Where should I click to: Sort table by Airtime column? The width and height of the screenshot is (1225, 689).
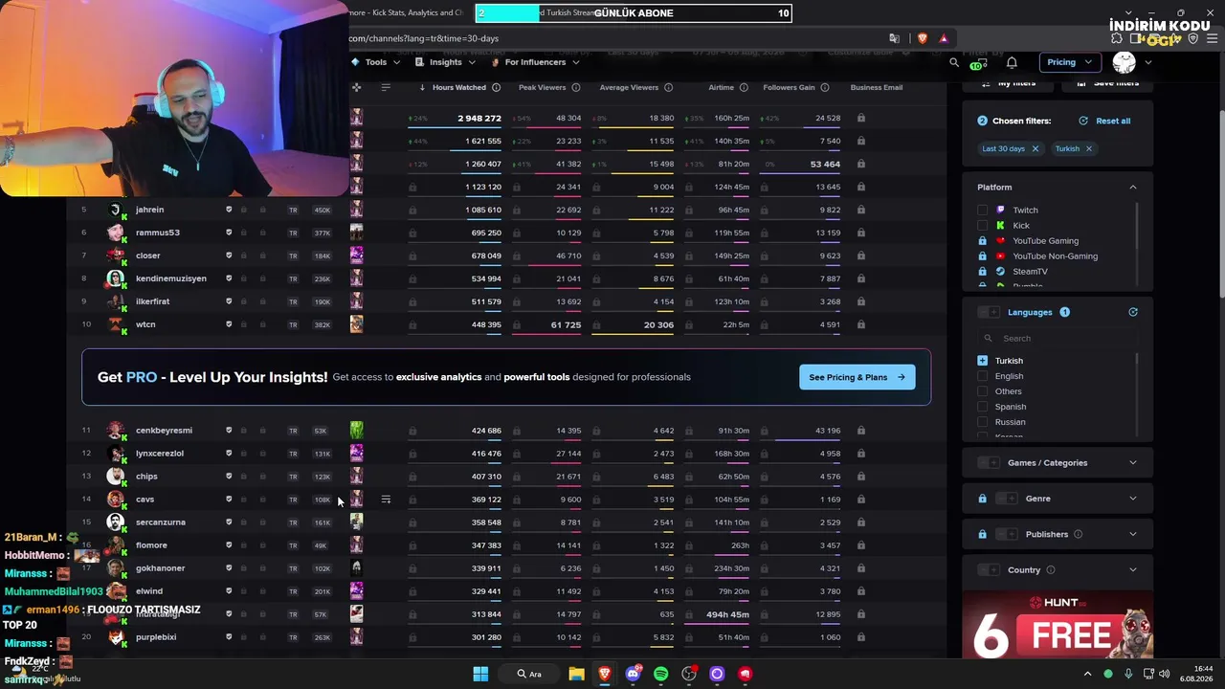coord(721,87)
